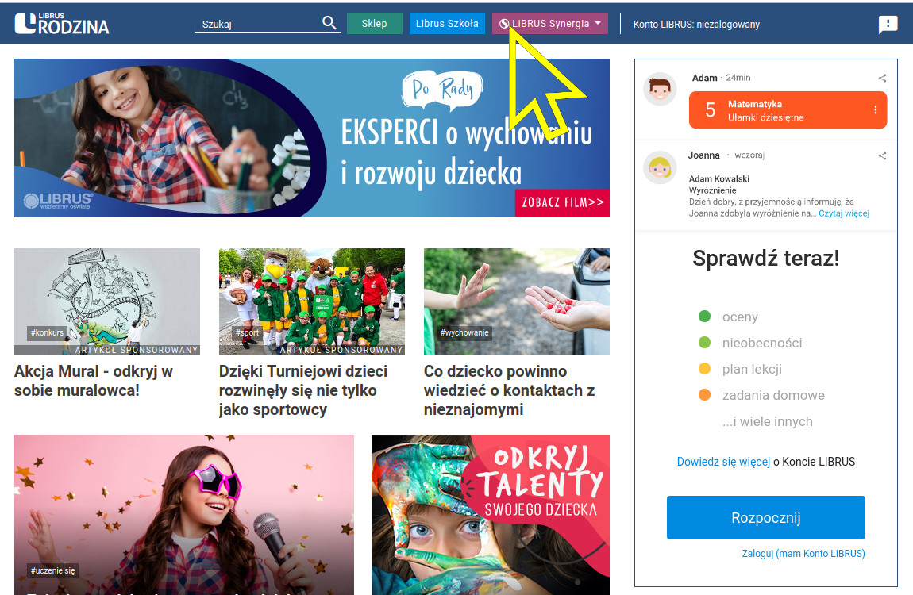Open three-dot menu on Matematyka card

[875, 110]
